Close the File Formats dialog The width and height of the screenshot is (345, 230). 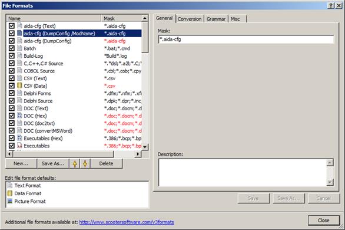pos(323,221)
